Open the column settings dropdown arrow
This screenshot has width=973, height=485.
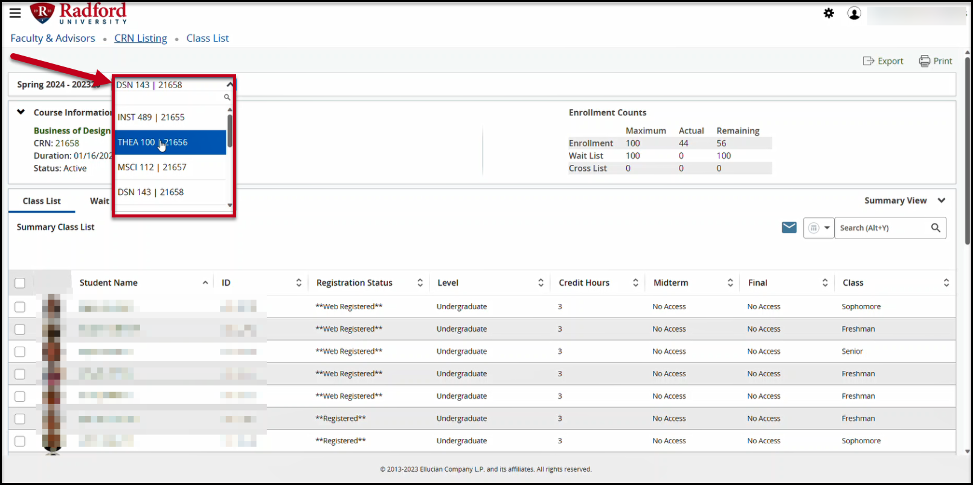pyautogui.click(x=827, y=228)
